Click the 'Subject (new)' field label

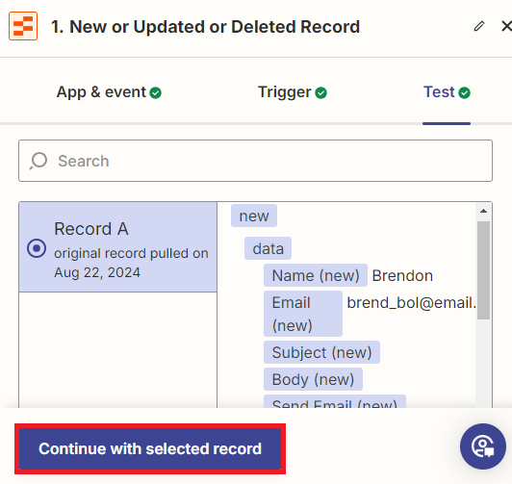[x=321, y=352]
